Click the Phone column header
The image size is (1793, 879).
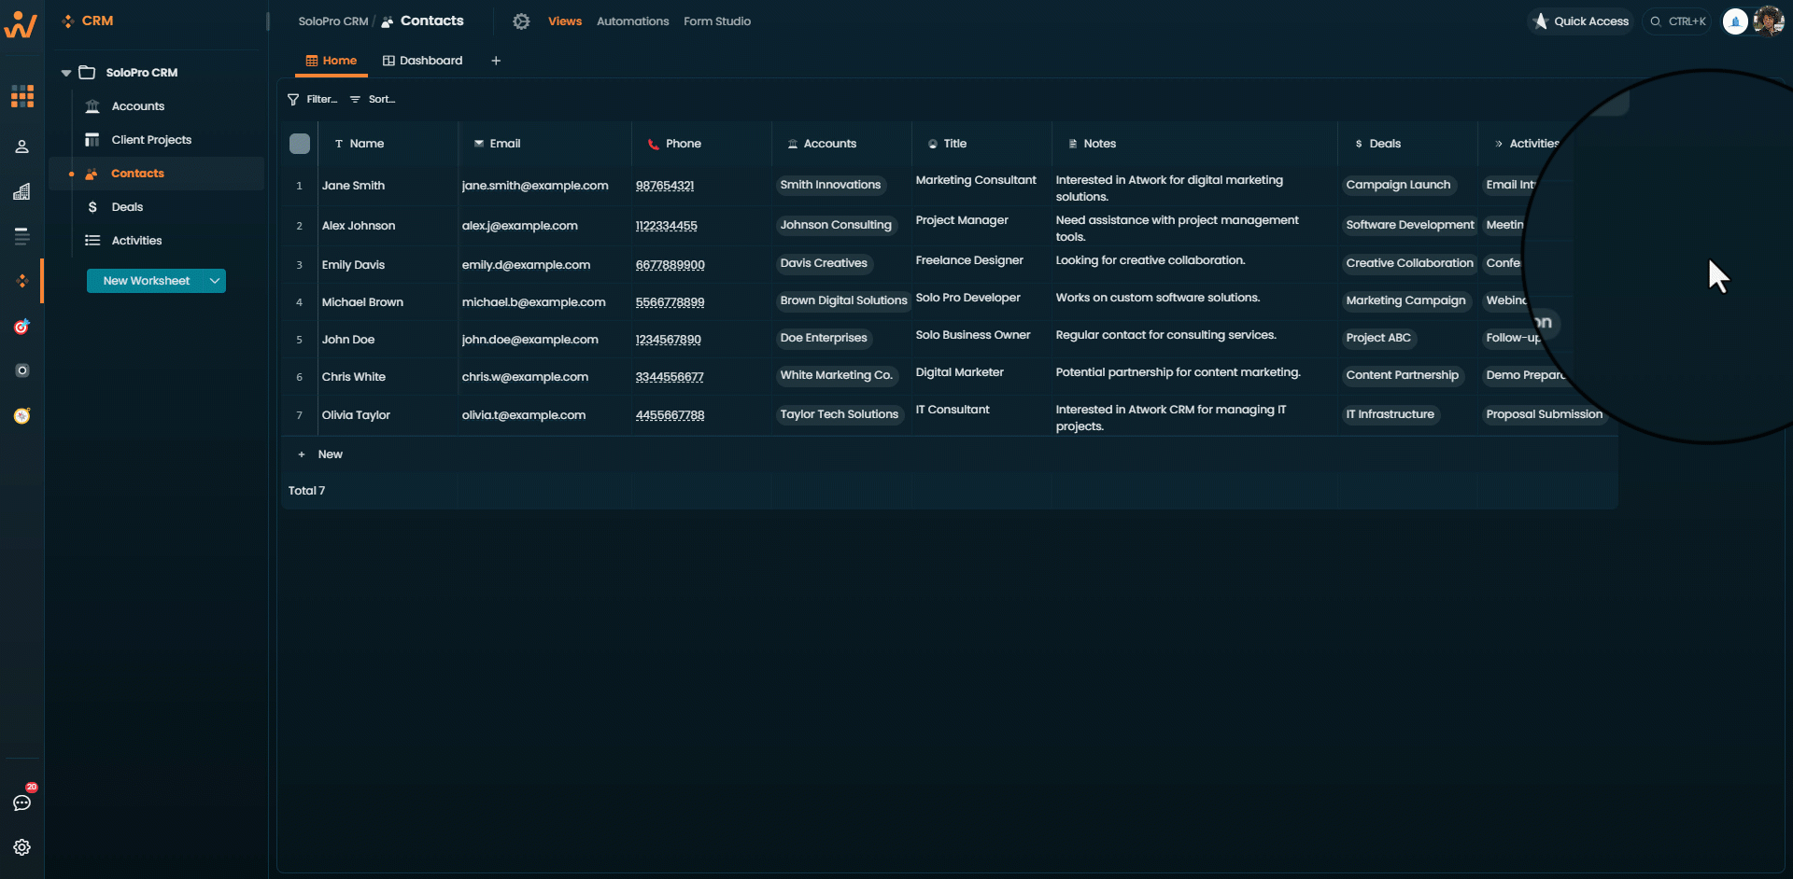[701, 144]
